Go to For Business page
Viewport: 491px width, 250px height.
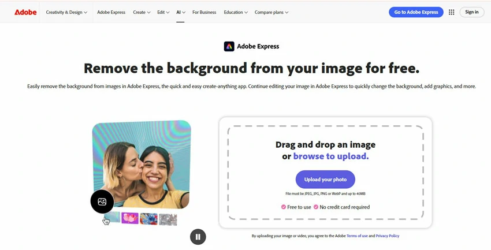(x=204, y=12)
